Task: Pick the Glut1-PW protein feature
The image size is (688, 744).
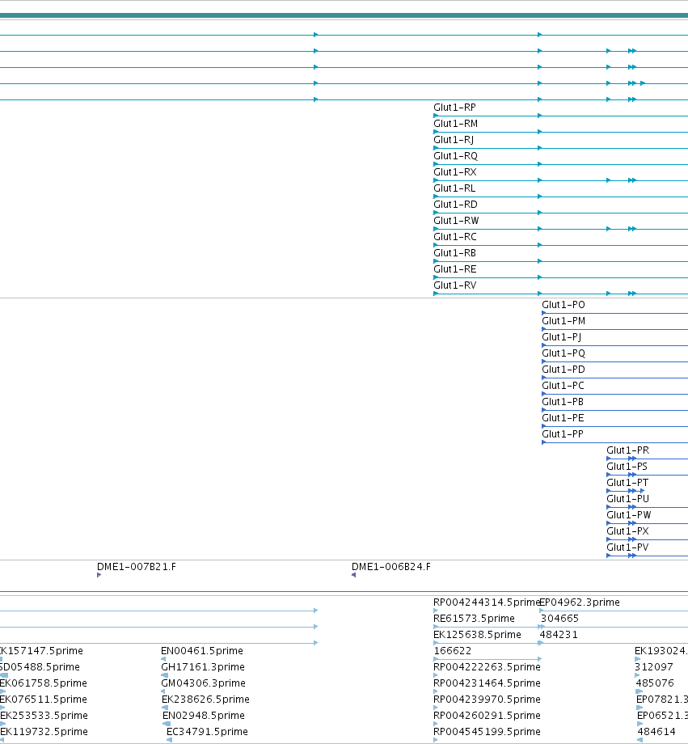Action: [x=629, y=515]
